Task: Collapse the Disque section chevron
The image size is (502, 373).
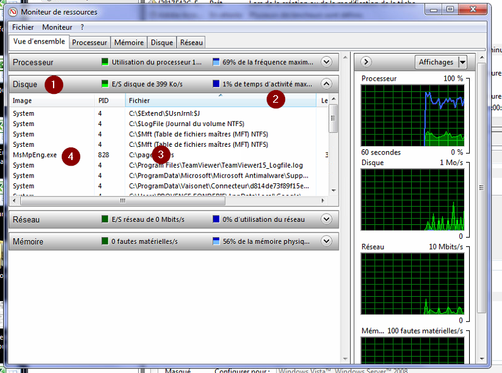Action: [326, 84]
